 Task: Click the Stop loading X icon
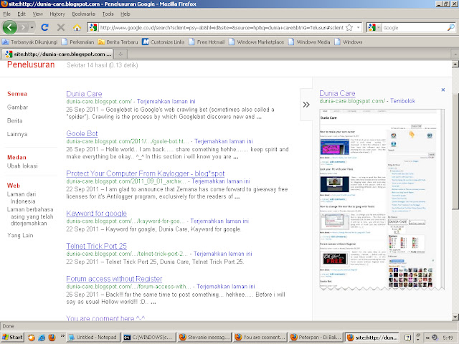point(61,27)
